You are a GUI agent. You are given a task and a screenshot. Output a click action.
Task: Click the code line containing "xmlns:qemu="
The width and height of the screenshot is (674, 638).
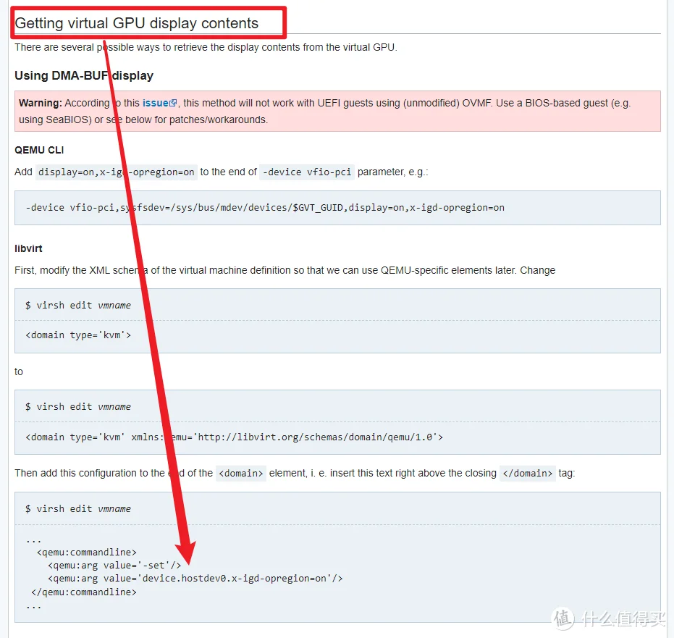pyautogui.click(x=235, y=437)
